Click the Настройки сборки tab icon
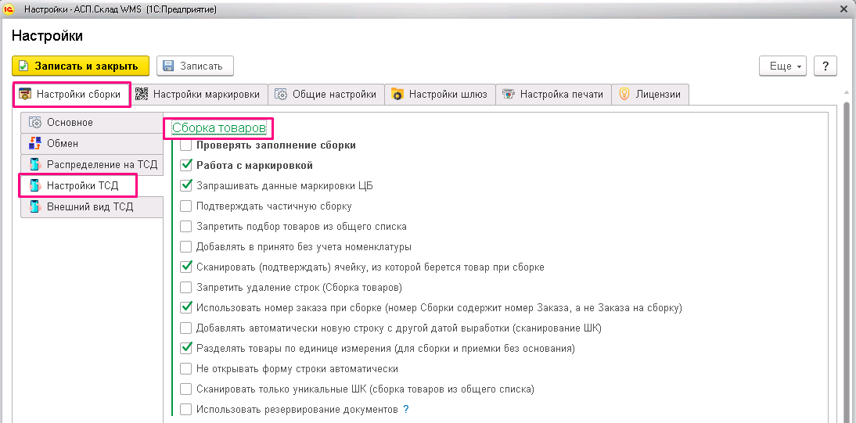 (x=25, y=95)
